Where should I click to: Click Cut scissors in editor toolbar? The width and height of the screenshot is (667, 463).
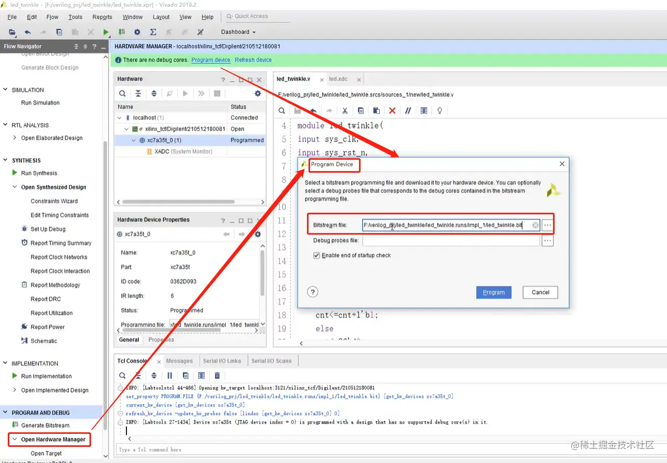344,111
